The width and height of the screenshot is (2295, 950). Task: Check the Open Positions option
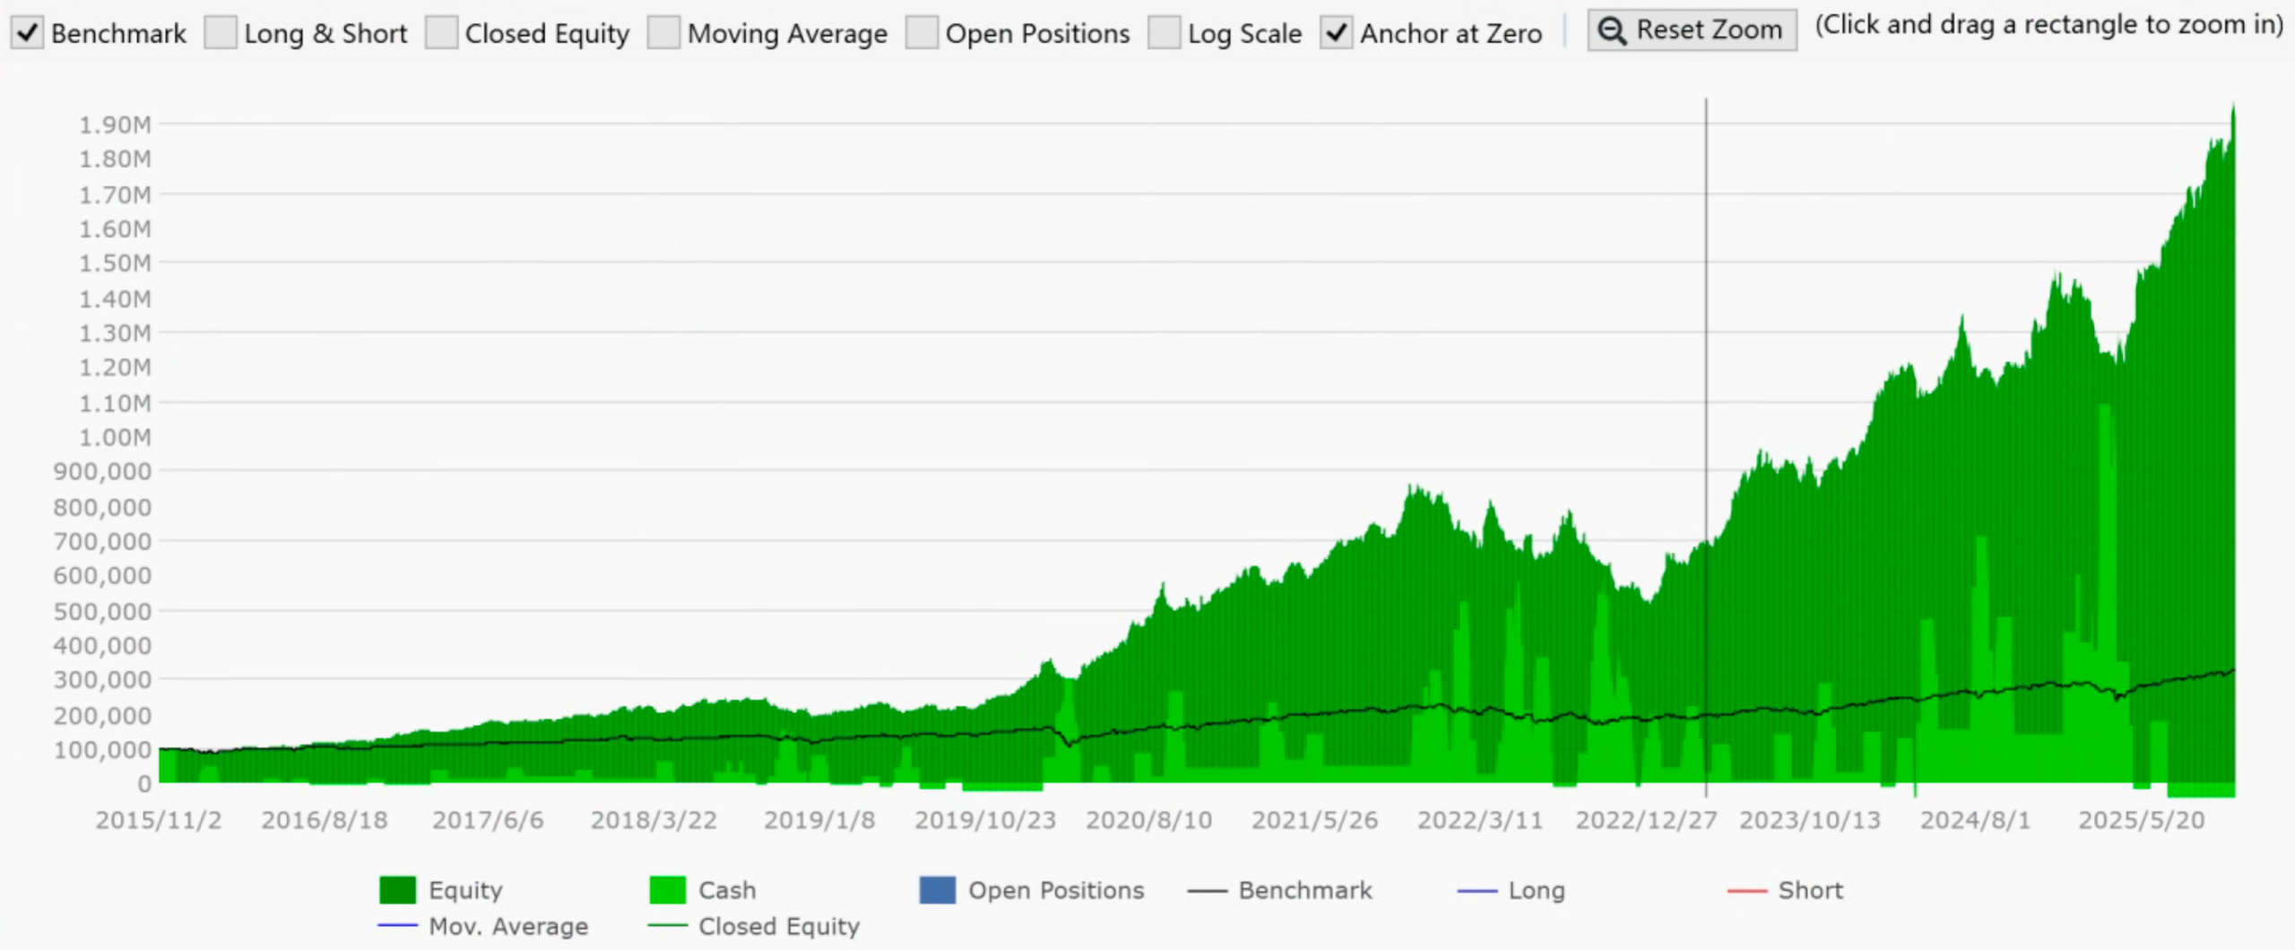coord(922,33)
